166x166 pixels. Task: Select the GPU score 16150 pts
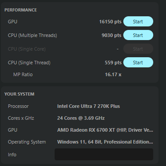111,22
